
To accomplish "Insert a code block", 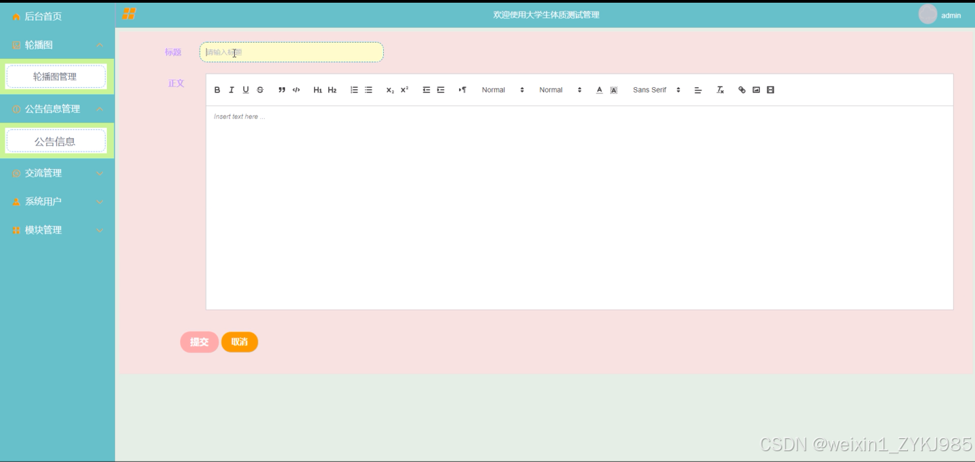I will coord(296,90).
